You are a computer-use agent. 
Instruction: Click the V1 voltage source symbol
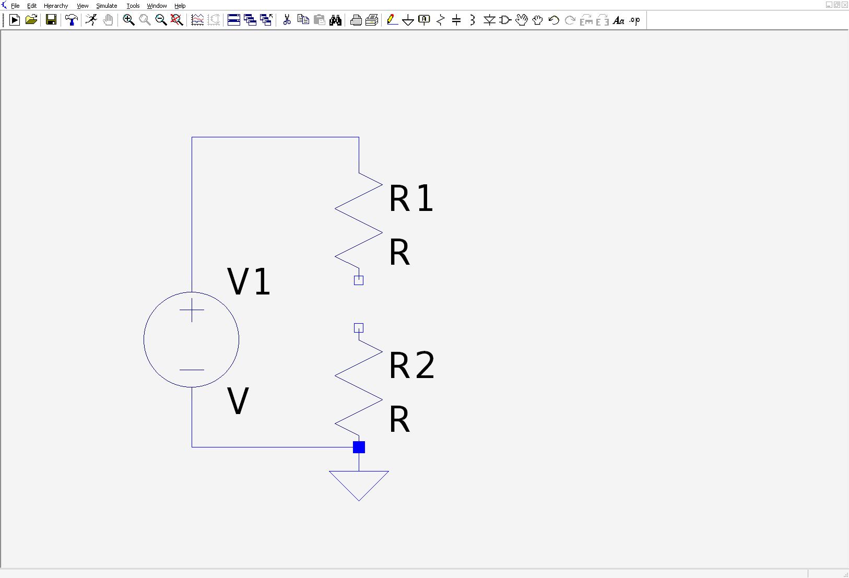pos(192,339)
